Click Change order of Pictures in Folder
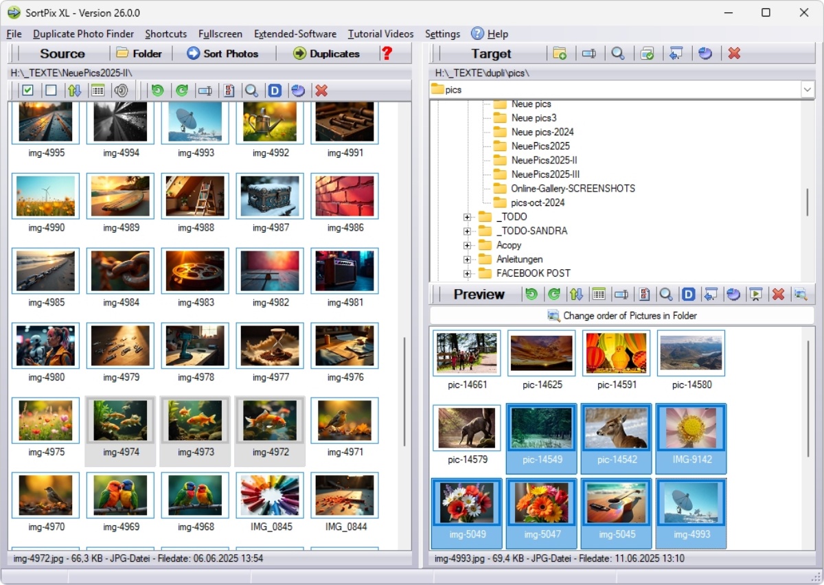This screenshot has width=824, height=585. 621,316
